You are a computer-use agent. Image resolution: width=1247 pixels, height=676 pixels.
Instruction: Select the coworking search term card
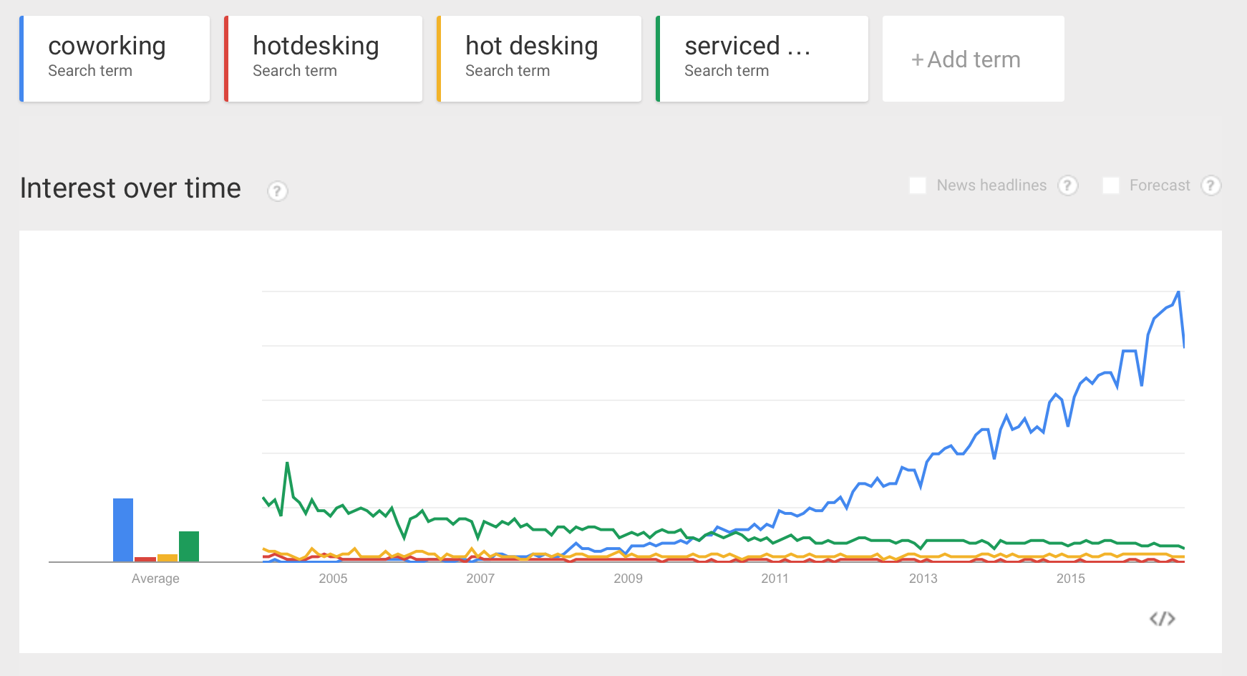point(115,59)
